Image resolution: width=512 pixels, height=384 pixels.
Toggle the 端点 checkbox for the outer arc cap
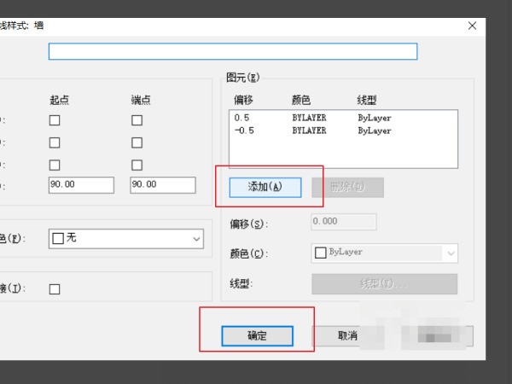click(137, 143)
